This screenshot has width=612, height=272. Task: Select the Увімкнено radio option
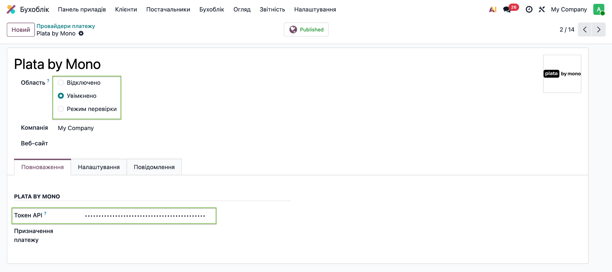click(61, 96)
